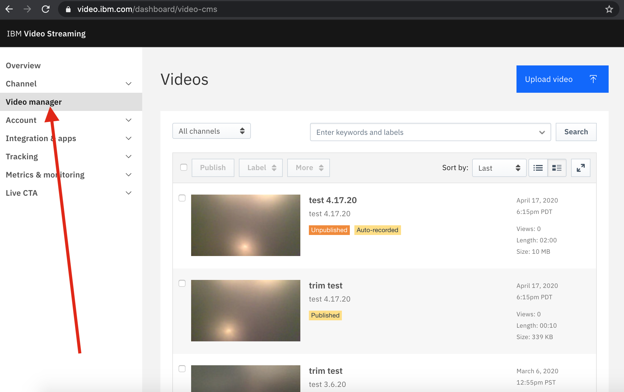Open the March 6 'trim test' title
Image resolution: width=624 pixels, height=392 pixels.
[326, 371]
